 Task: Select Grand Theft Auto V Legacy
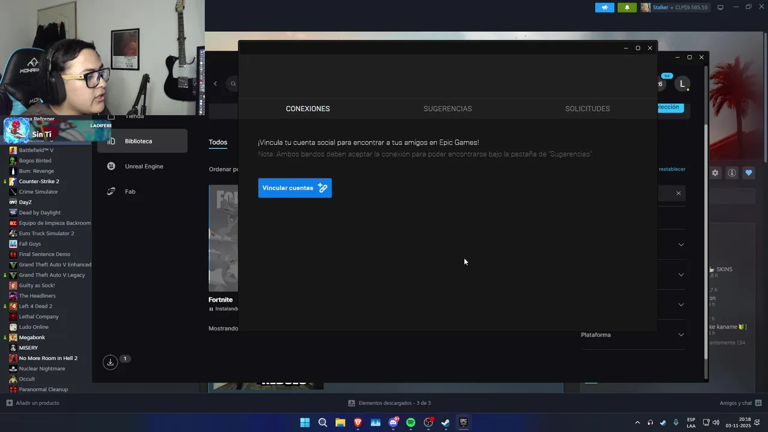52,275
